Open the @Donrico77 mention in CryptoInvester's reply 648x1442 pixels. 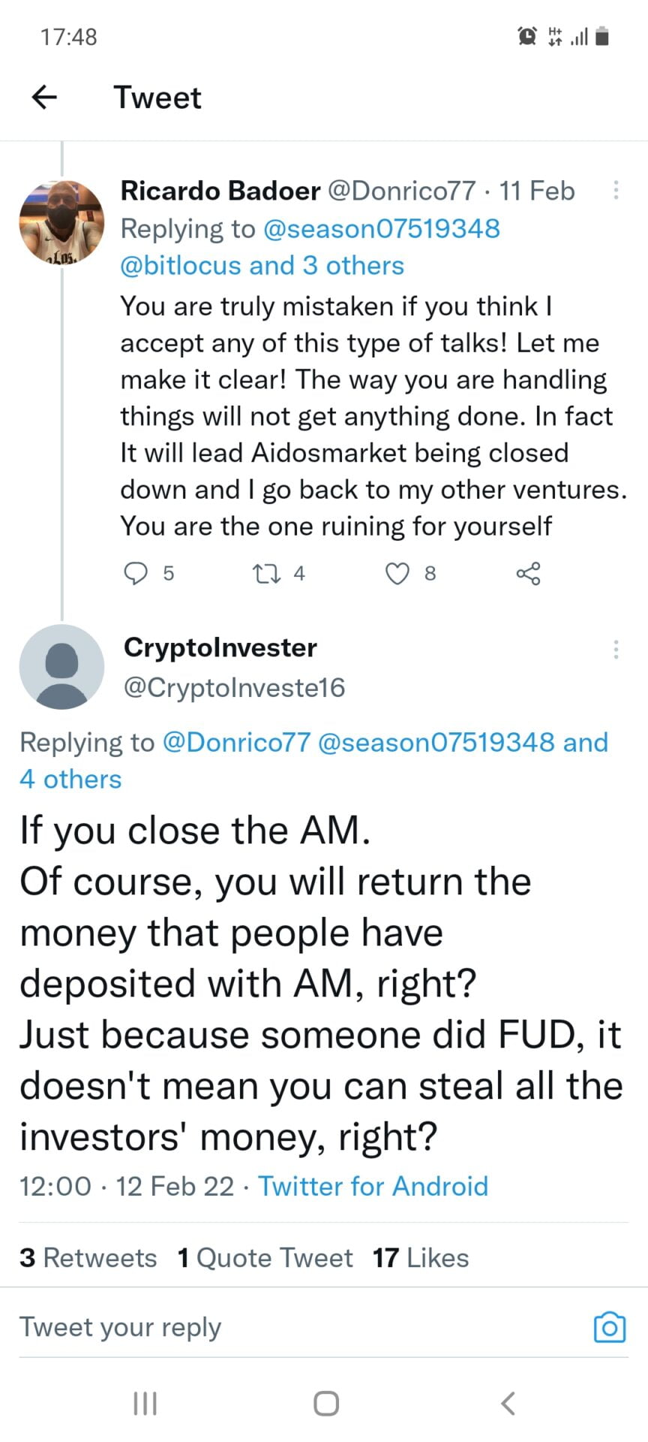click(x=236, y=742)
